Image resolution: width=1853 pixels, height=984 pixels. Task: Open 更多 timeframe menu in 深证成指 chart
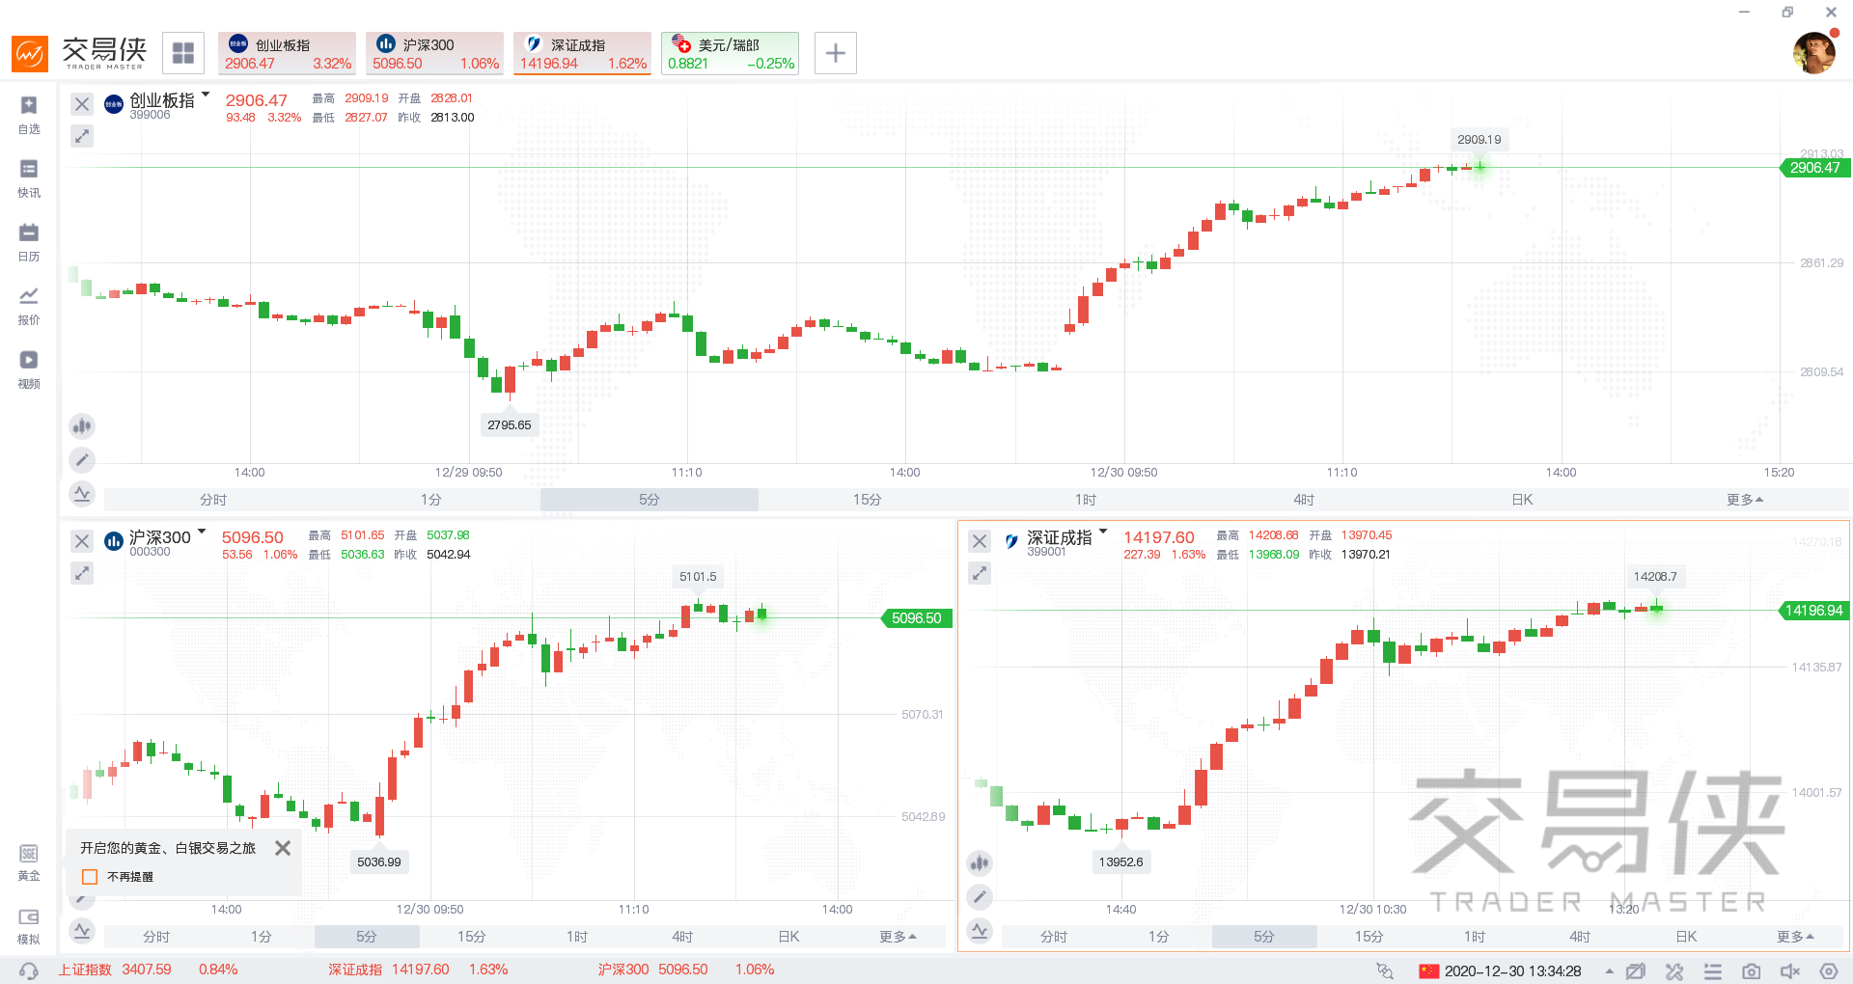click(1795, 937)
